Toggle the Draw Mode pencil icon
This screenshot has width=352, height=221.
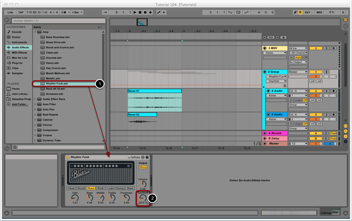(x=295, y=12)
